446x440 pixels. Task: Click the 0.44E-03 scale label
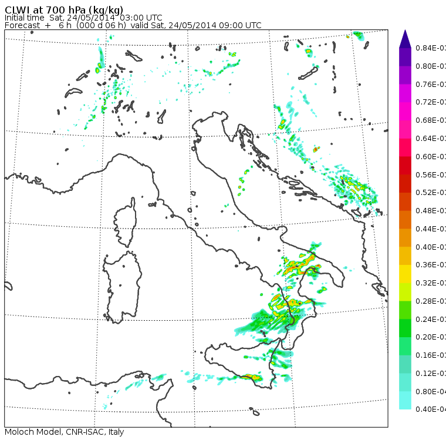click(x=431, y=229)
